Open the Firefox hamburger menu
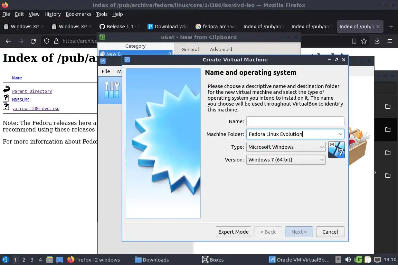The image size is (398, 265). tap(390, 41)
